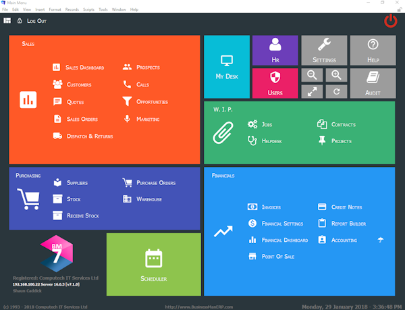Open the Scheduler calendar tile
Screen dimensions: 405x310
tap(154, 265)
